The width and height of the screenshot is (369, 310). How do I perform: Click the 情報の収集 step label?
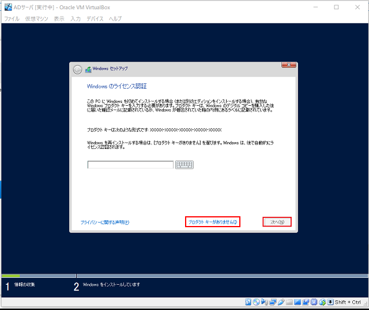click(x=24, y=285)
